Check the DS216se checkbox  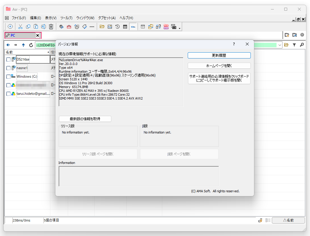click(x=8, y=59)
